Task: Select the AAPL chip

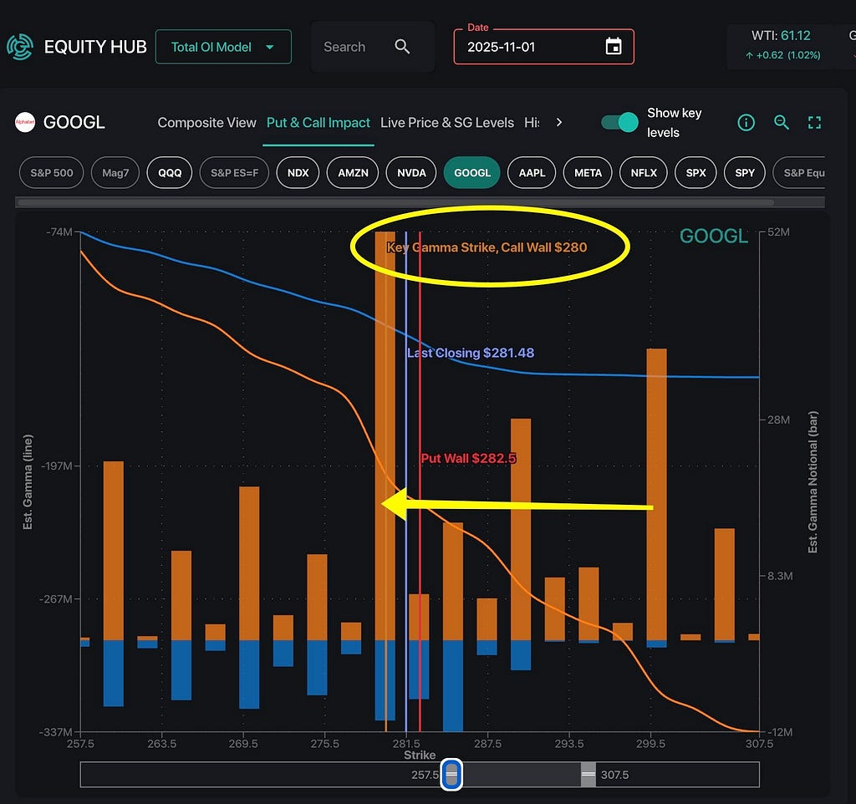Action: (532, 172)
